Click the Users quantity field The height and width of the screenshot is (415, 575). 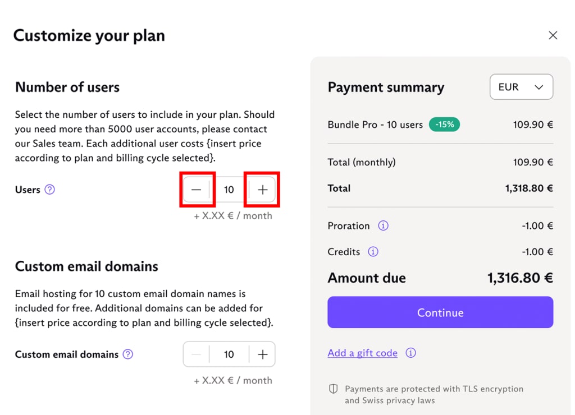[229, 190]
